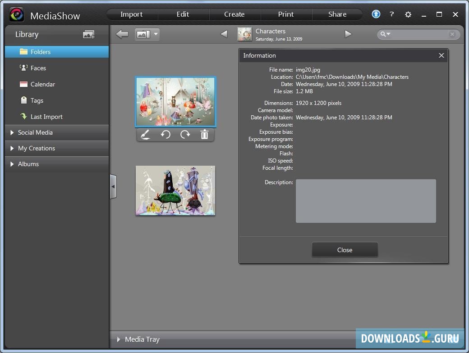This screenshot has height=353, width=469.
Task: Open preferences via the gear icon
Action: coord(408,14)
